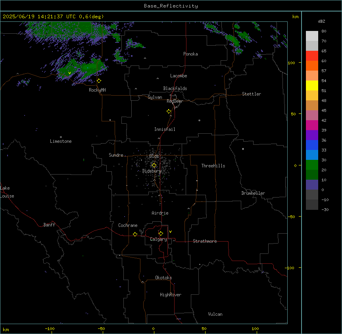Click the Olds label
This screenshot has width=342, height=334.
154,156
